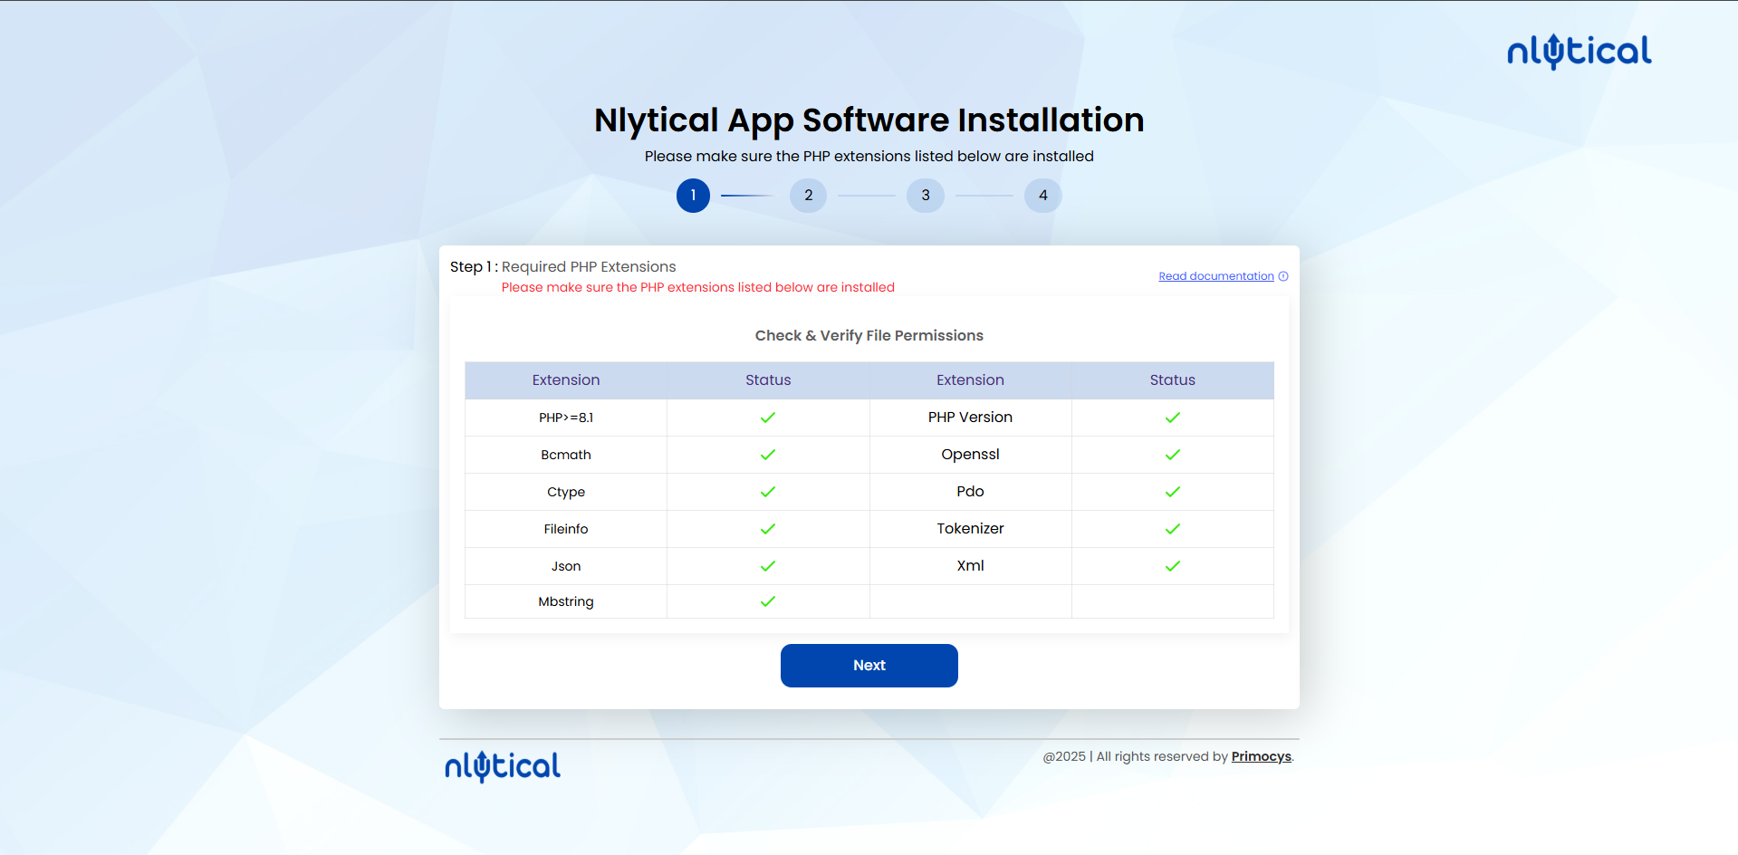Jump to step 4 circle
This screenshot has width=1738, height=855.
(x=1042, y=196)
